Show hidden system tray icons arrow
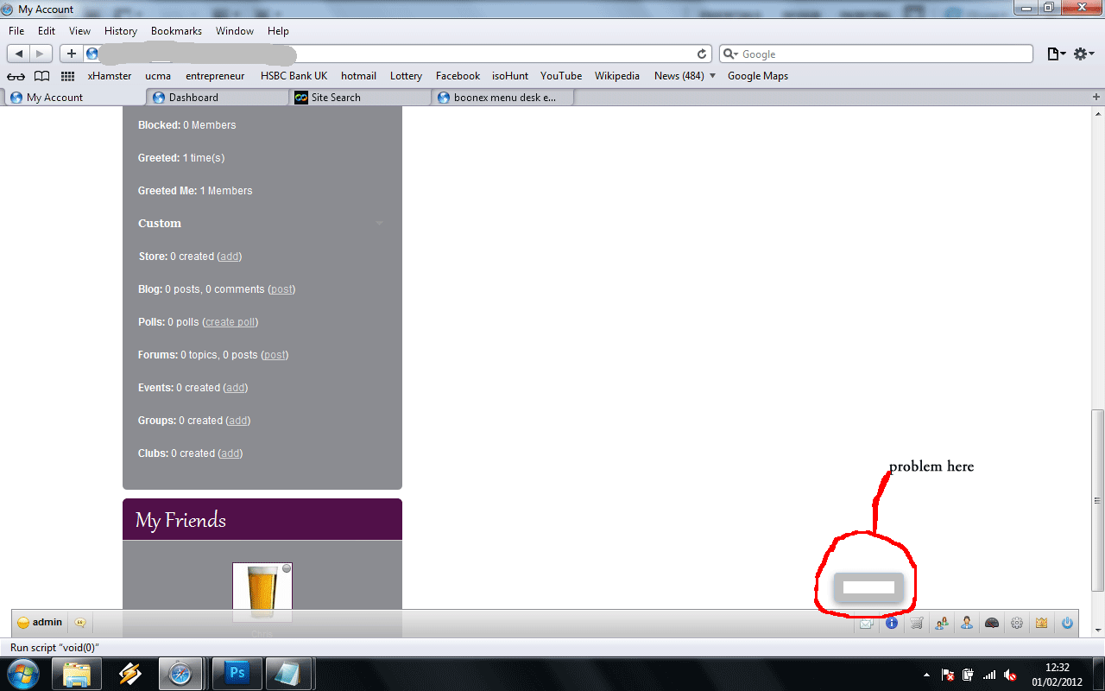Screen dimensions: 1105x691 coord(927,675)
